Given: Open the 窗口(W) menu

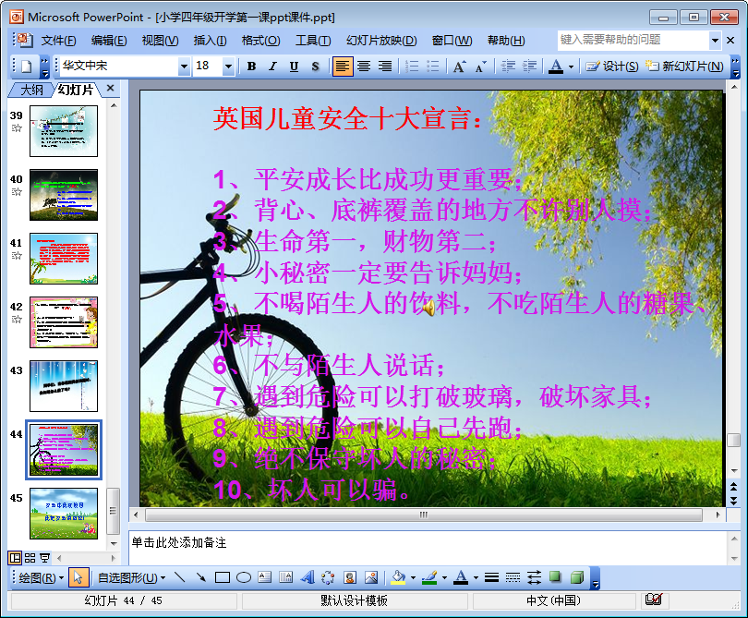Looking at the screenshot, I should pyautogui.click(x=452, y=41).
